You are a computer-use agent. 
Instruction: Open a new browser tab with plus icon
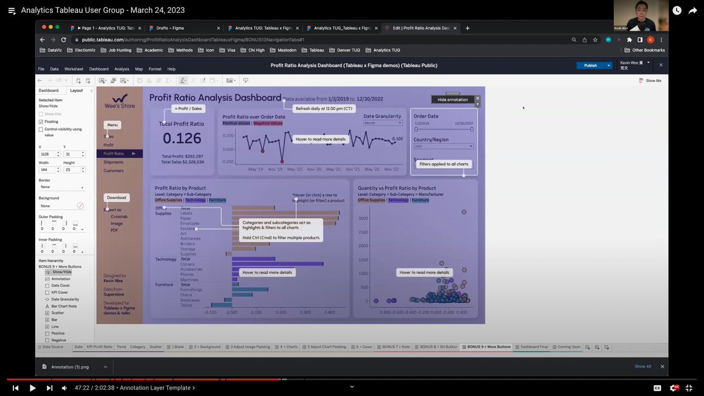pos(468,28)
